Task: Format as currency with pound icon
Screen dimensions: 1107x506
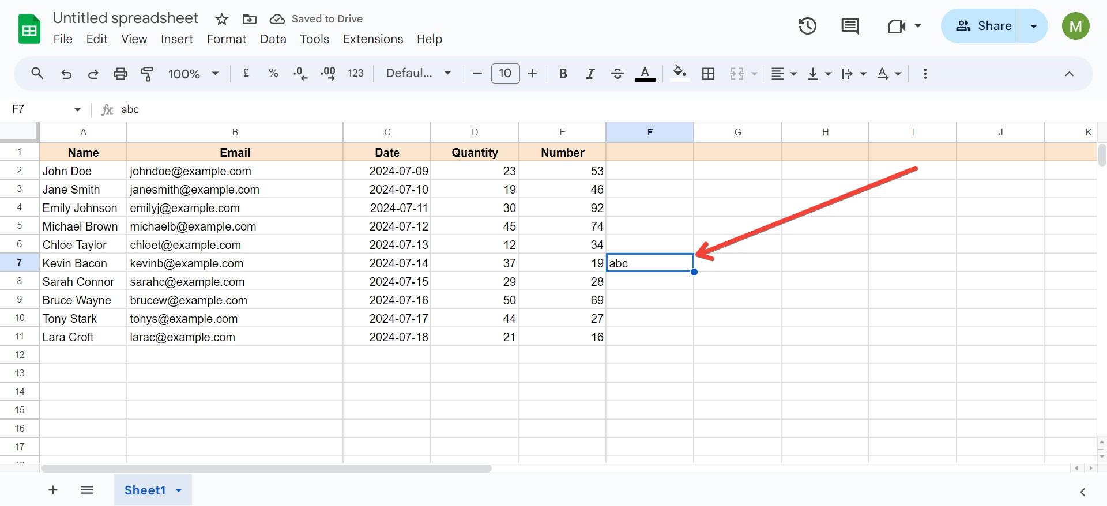Action: pos(246,73)
